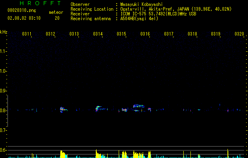Click the 0.8 kHz frequency label
Screen dimensions: 248x158
[3, 111]
